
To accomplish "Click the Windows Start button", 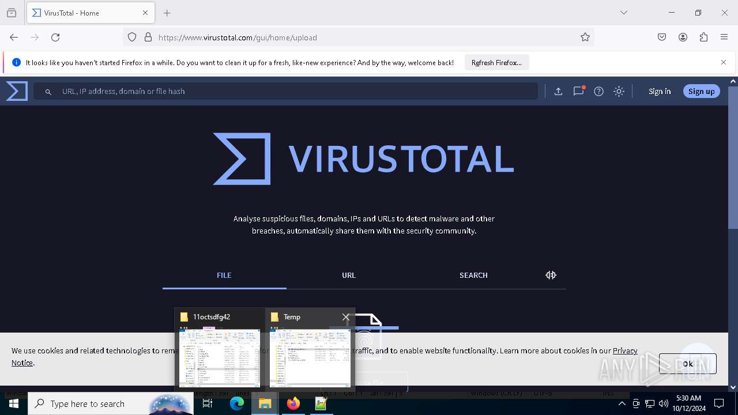I will (14, 403).
